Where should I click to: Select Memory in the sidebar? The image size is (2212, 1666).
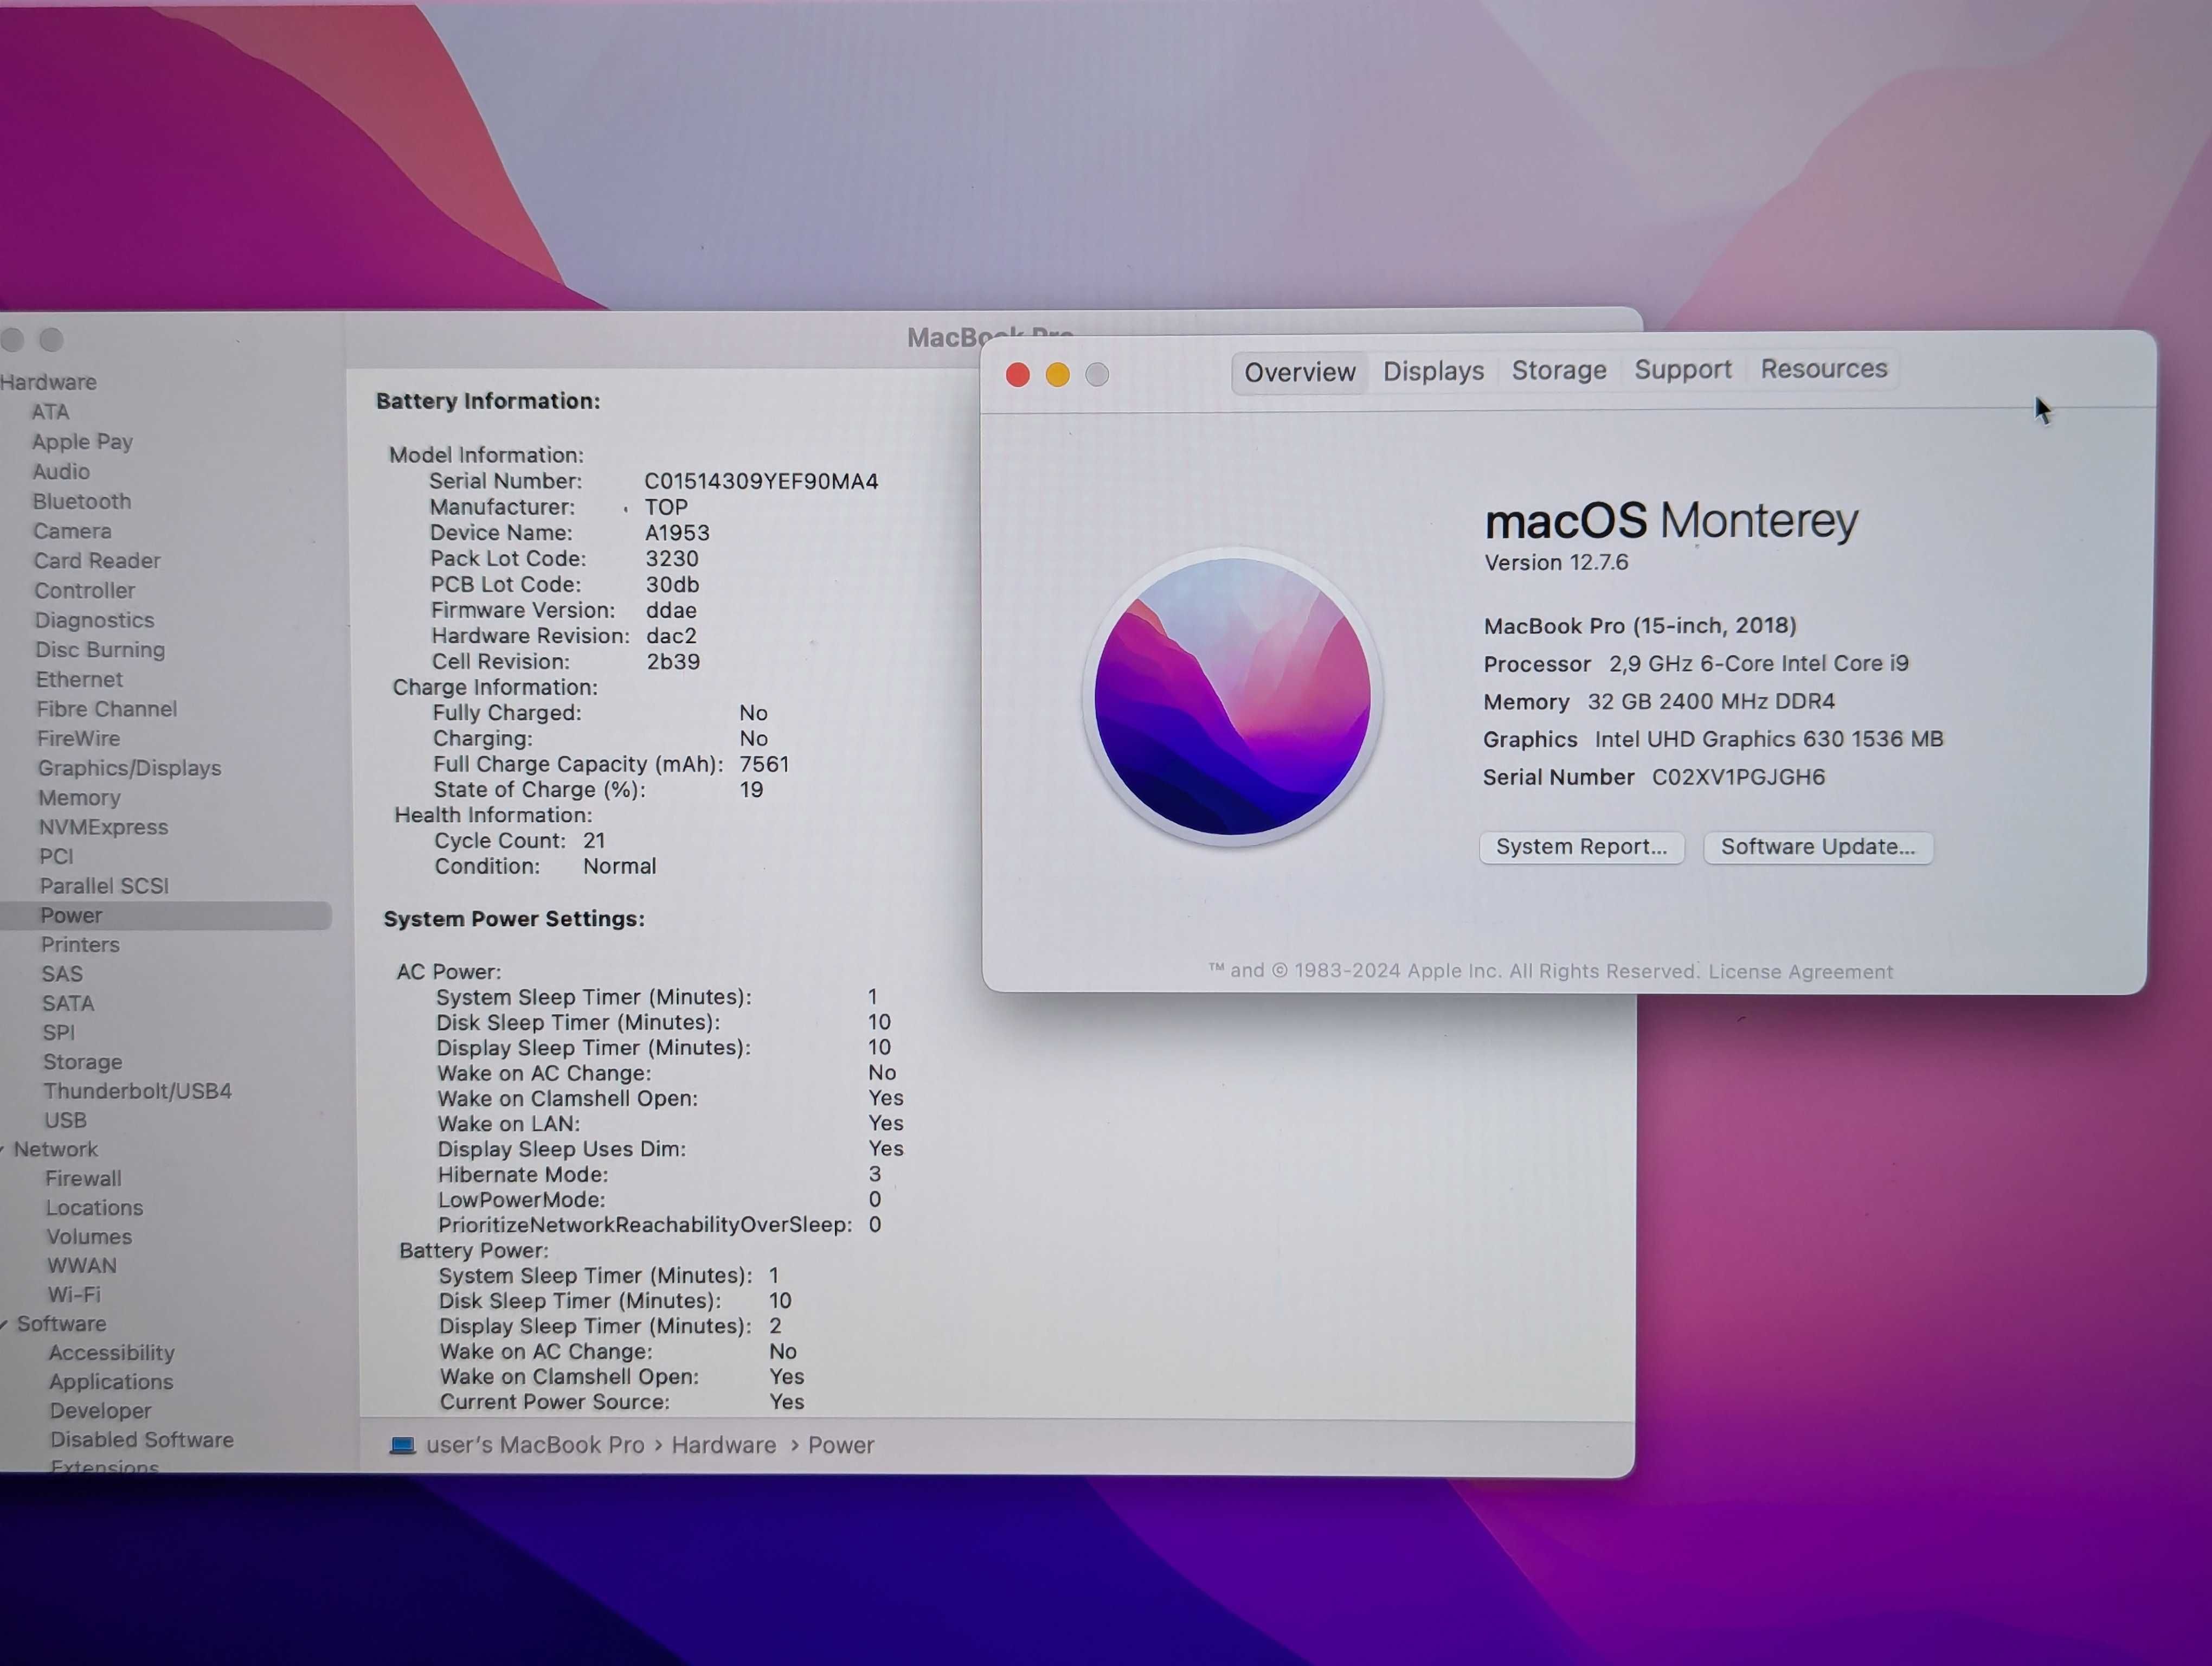(x=79, y=798)
